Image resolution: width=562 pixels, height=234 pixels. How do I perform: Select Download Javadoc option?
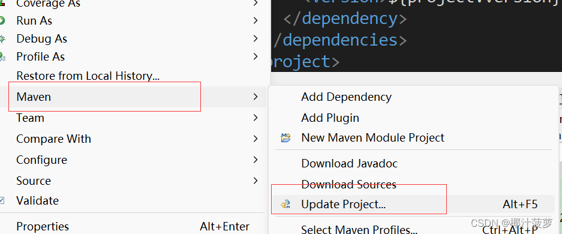click(x=350, y=163)
